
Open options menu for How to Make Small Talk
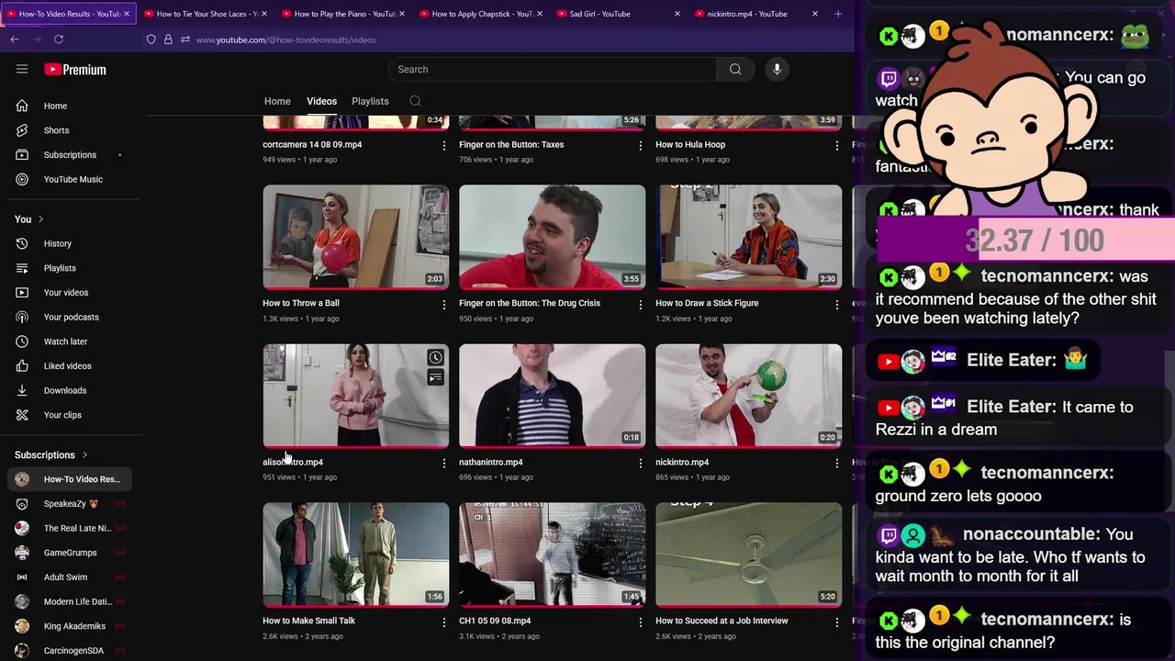444,622
